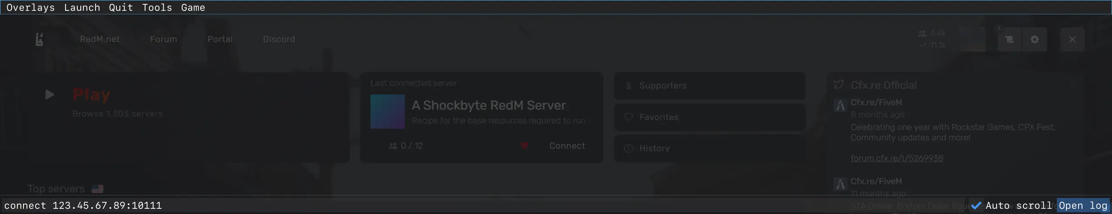
Task: Click the Favorites heart icon
Action: click(629, 117)
